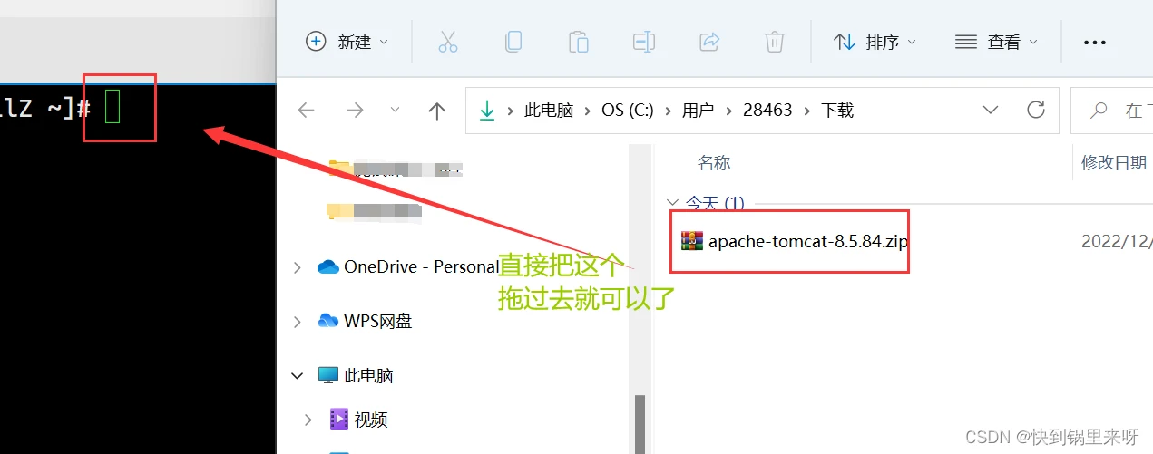This screenshot has width=1153, height=454.
Task: Click the Share icon in toolbar
Action: [x=709, y=42]
